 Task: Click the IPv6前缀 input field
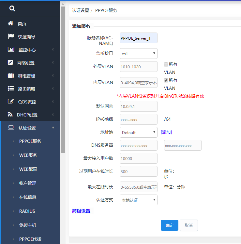pos(139,119)
